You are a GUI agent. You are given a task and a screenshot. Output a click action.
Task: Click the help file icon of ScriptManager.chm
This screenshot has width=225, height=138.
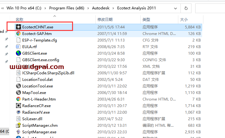(x=18, y=125)
